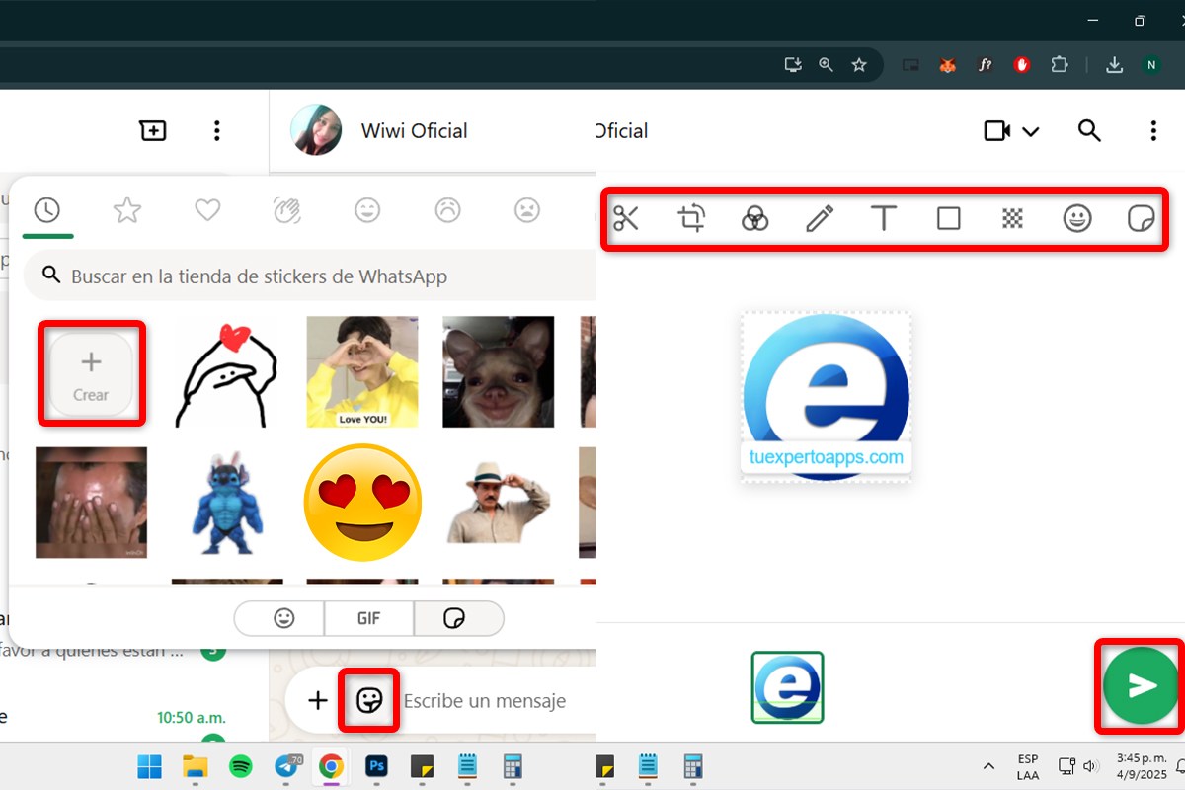
Task: Switch to recent stickers tab
Action: [46, 209]
